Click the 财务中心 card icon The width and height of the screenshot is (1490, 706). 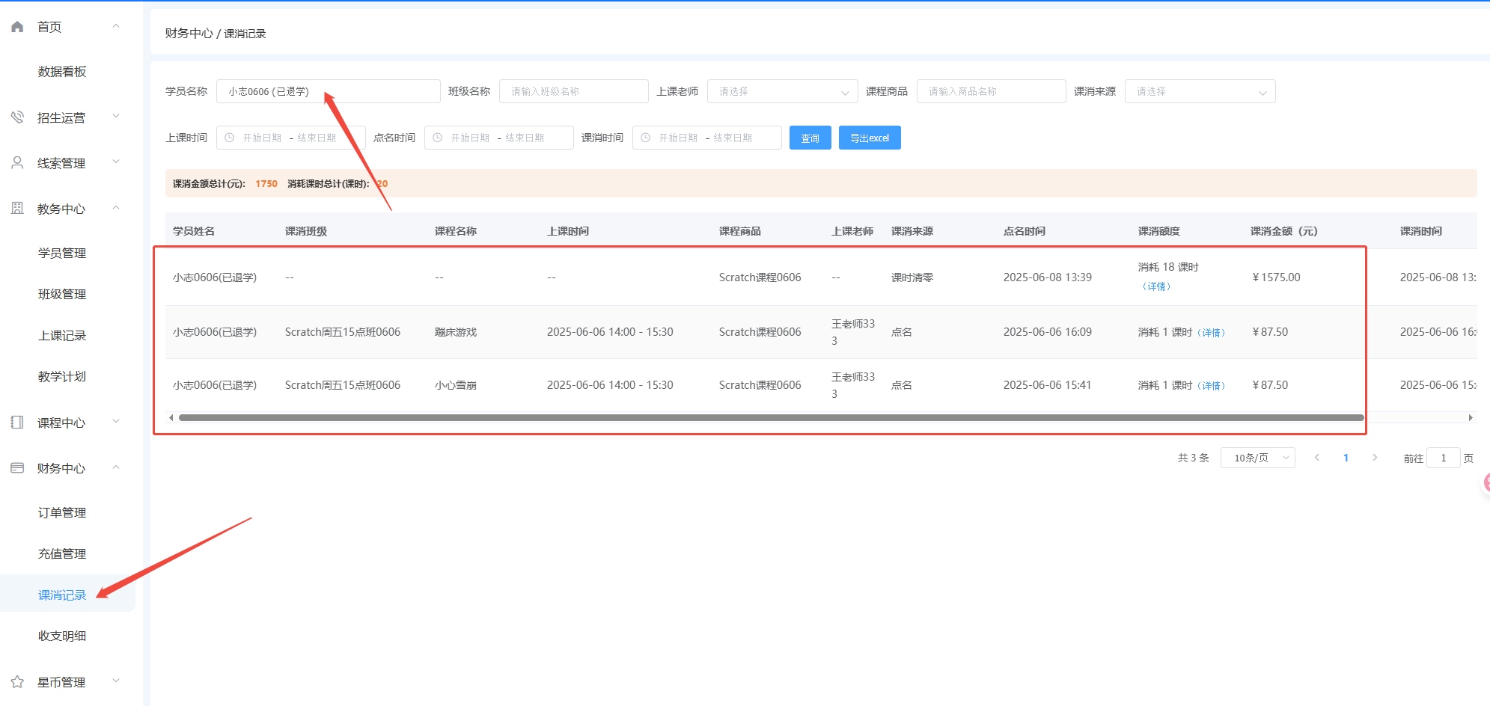point(17,468)
